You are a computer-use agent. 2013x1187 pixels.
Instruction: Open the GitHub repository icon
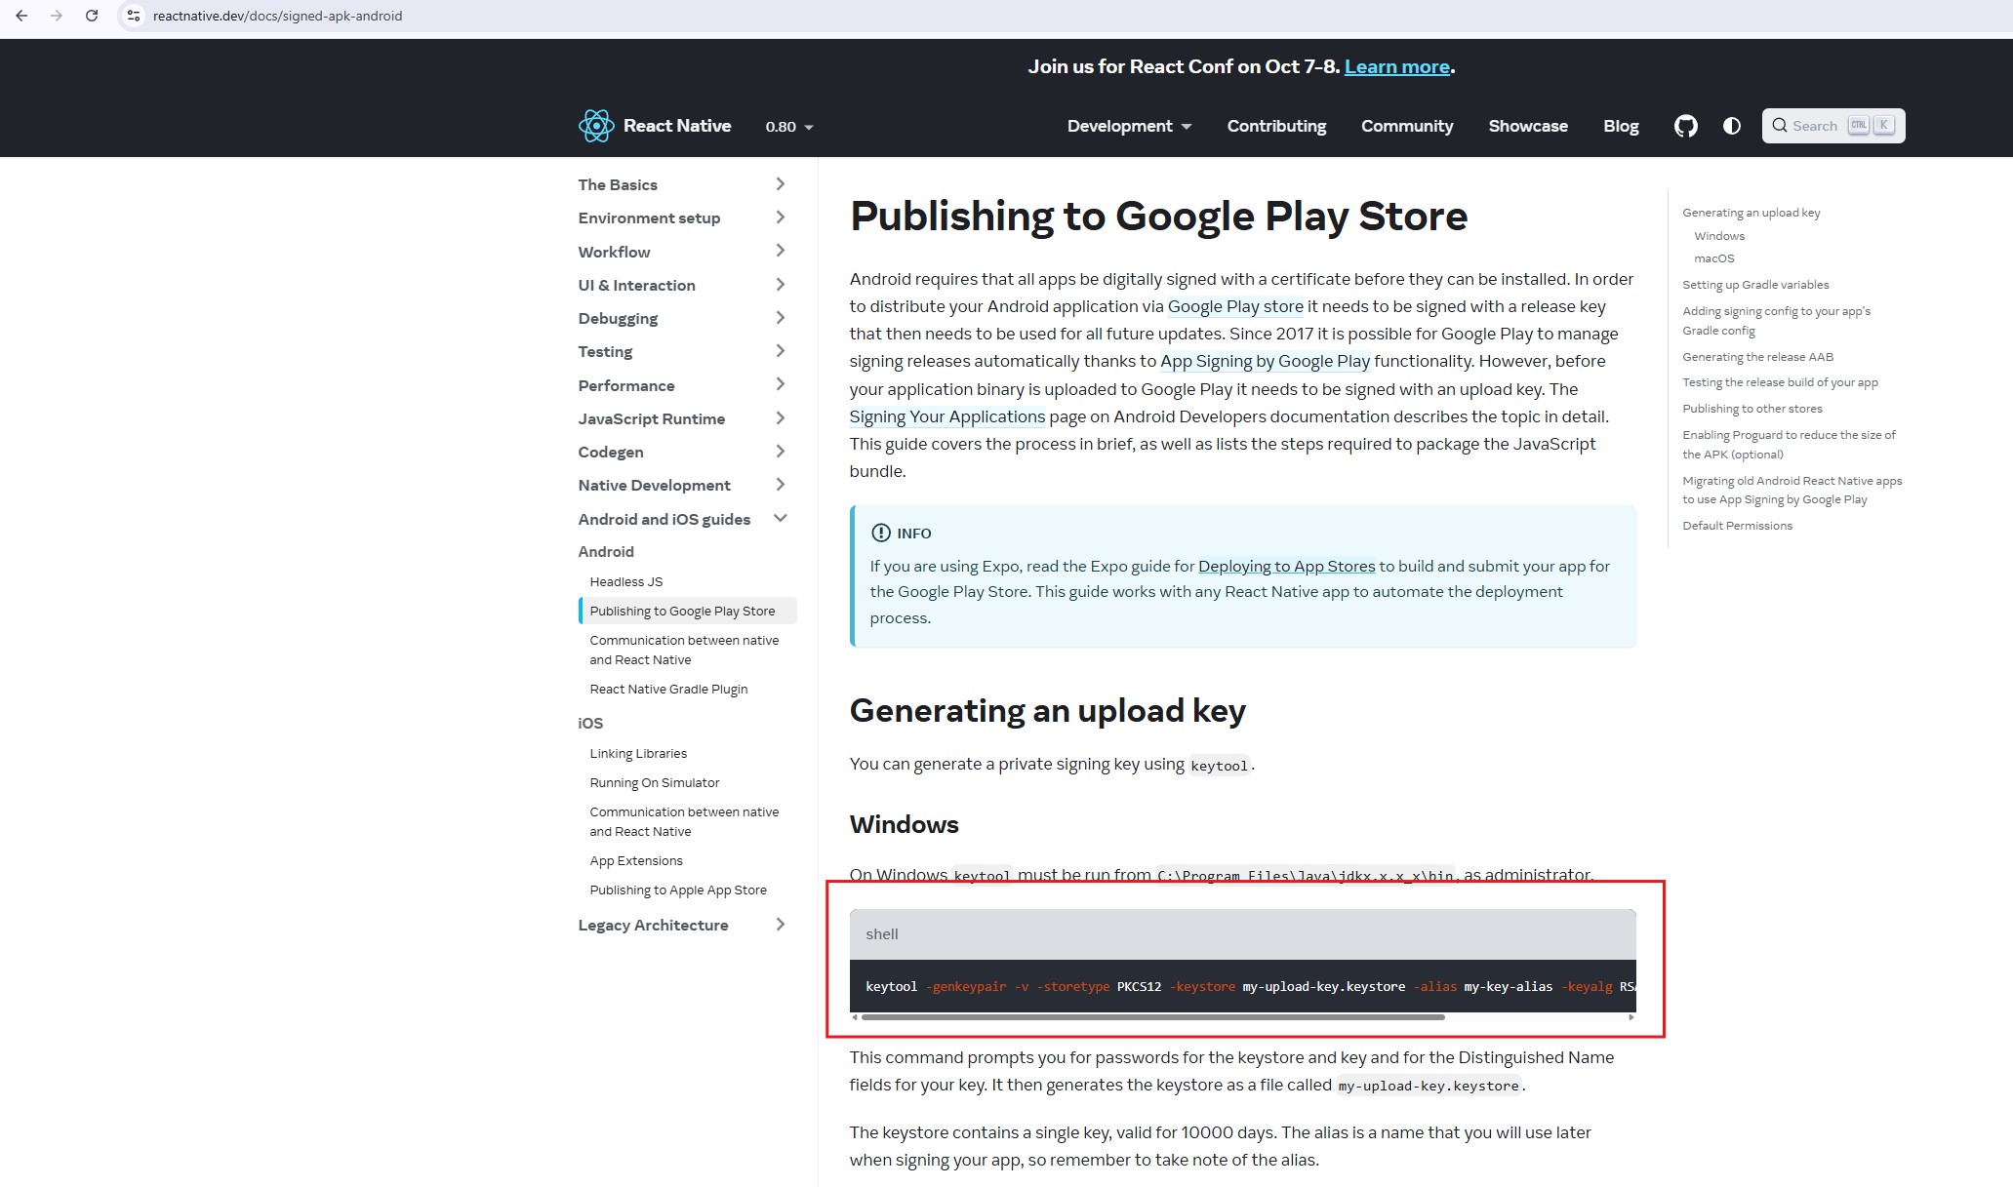pyautogui.click(x=1685, y=126)
